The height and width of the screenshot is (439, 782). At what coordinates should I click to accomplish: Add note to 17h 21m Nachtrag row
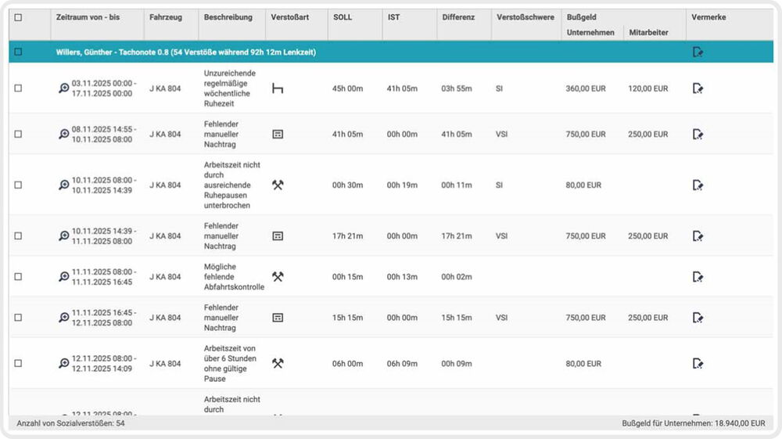[698, 236]
